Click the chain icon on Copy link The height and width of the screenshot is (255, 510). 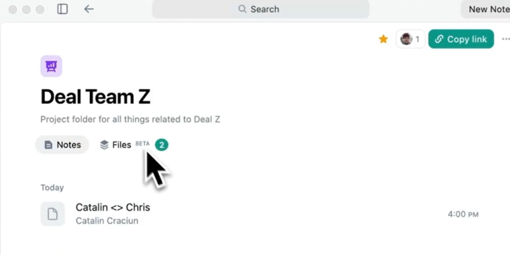439,39
